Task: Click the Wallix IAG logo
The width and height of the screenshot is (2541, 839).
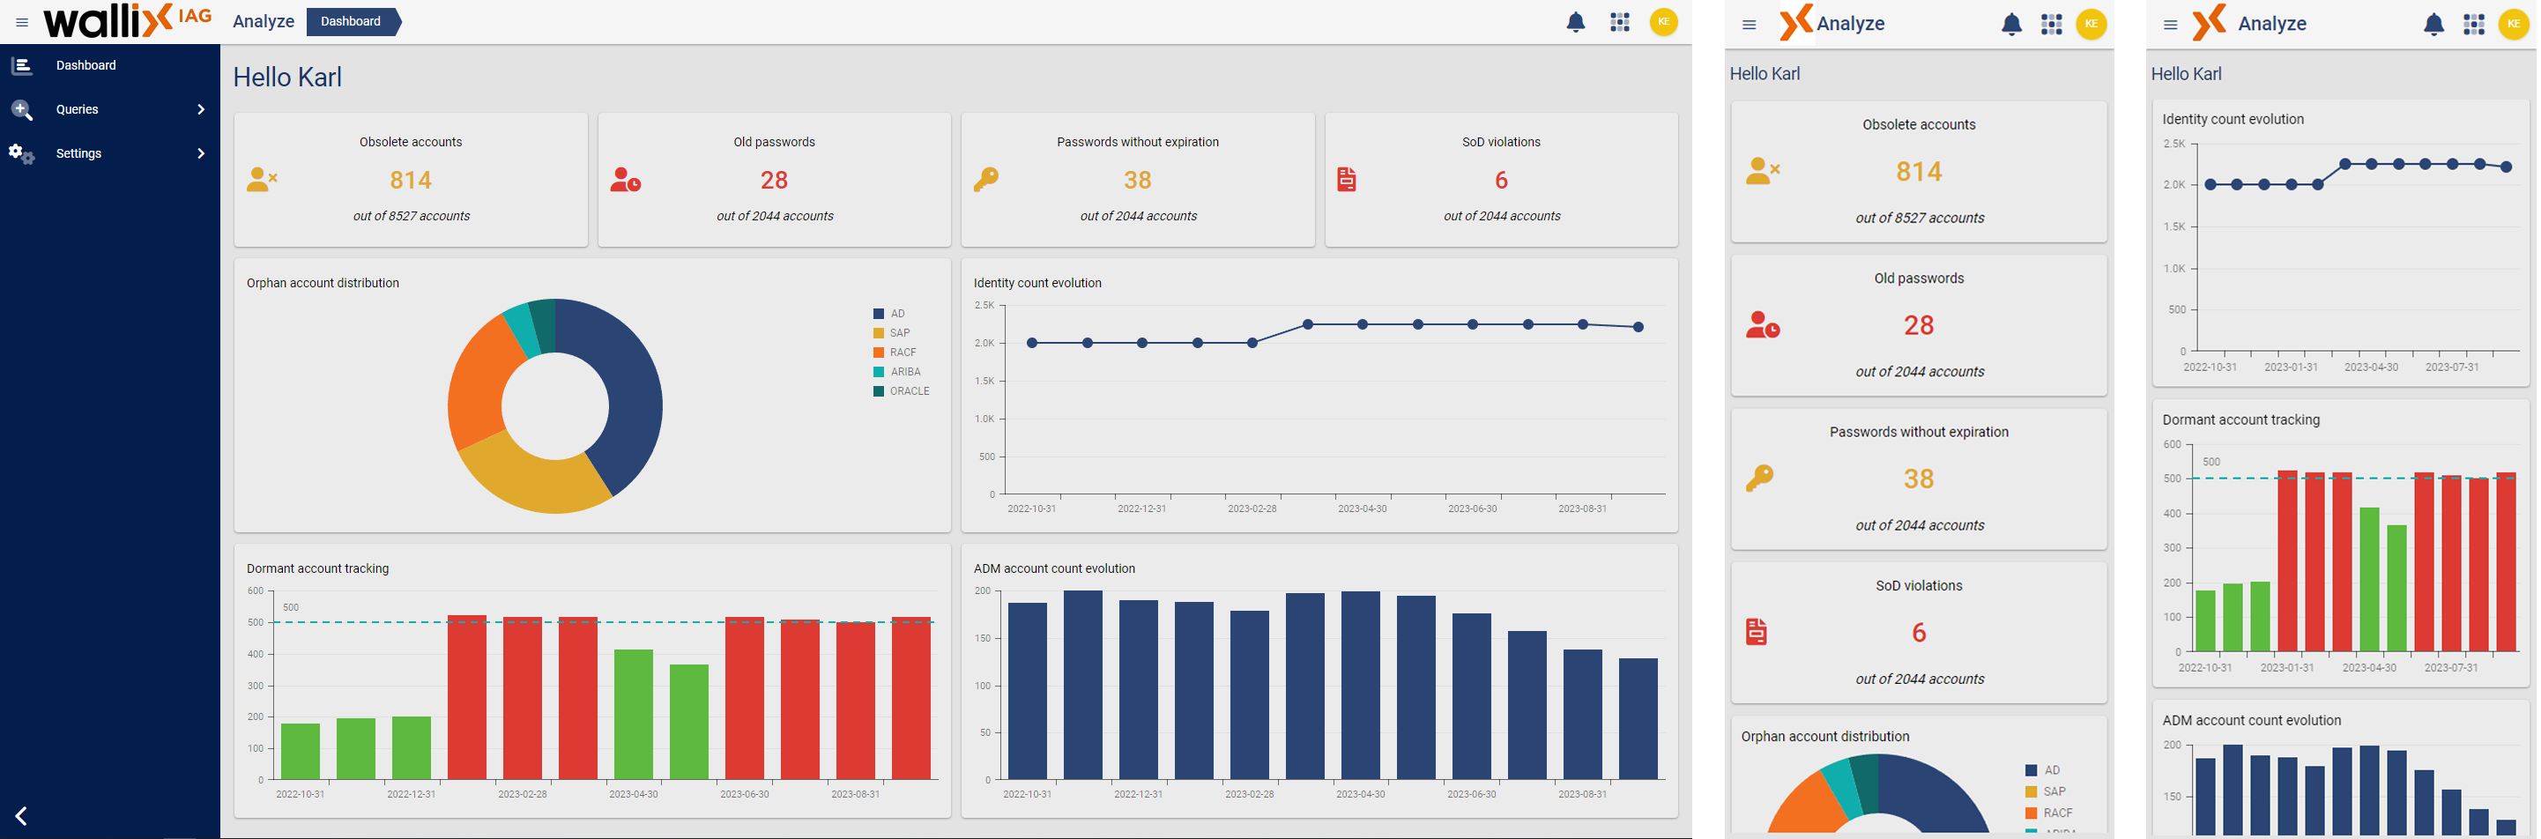Action: pos(127,20)
